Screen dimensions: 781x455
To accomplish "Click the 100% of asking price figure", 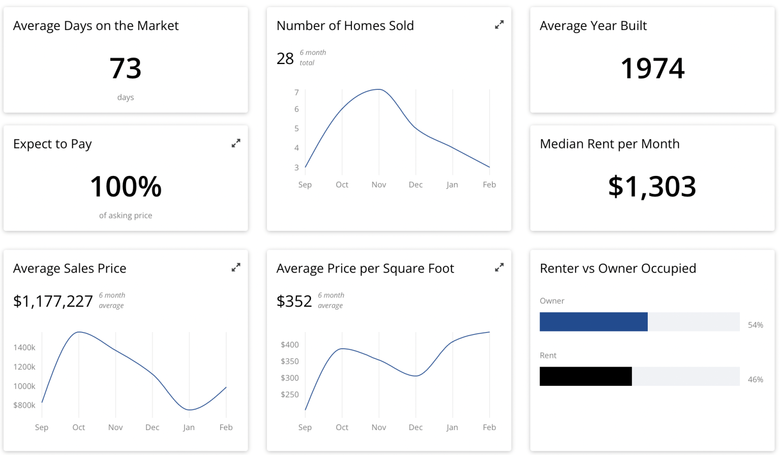I will click(x=126, y=186).
